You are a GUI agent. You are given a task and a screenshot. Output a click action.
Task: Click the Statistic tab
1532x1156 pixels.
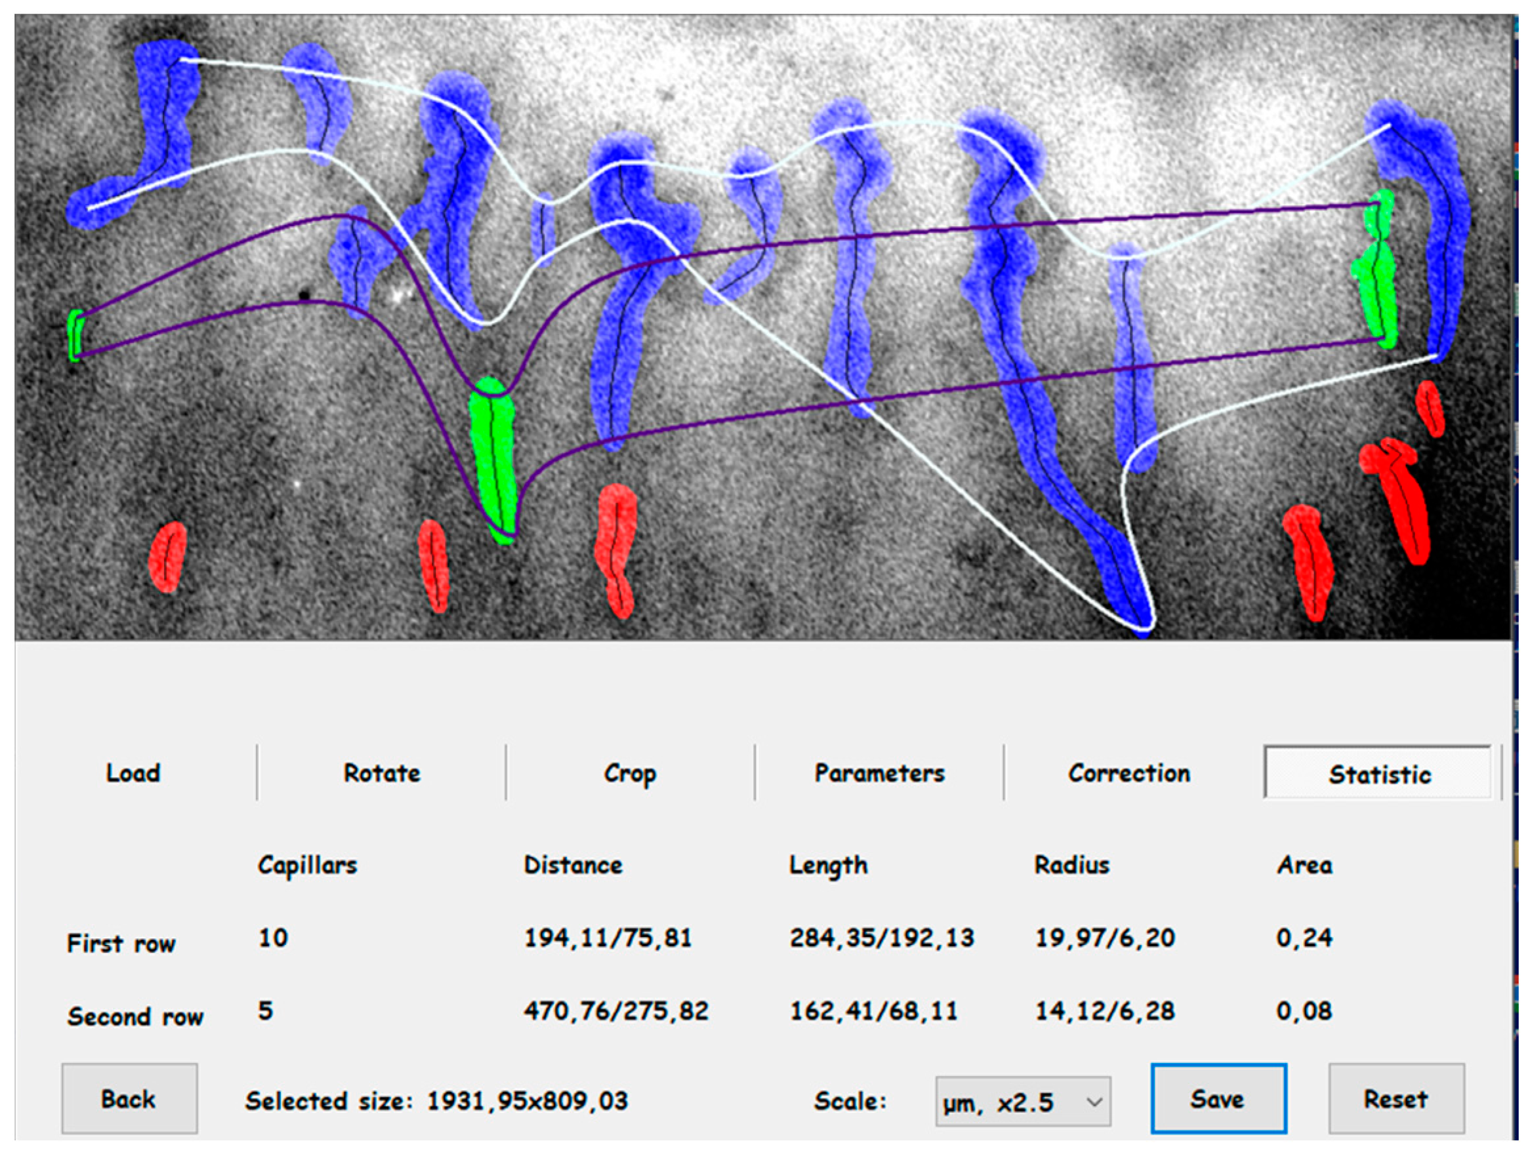(x=1379, y=774)
